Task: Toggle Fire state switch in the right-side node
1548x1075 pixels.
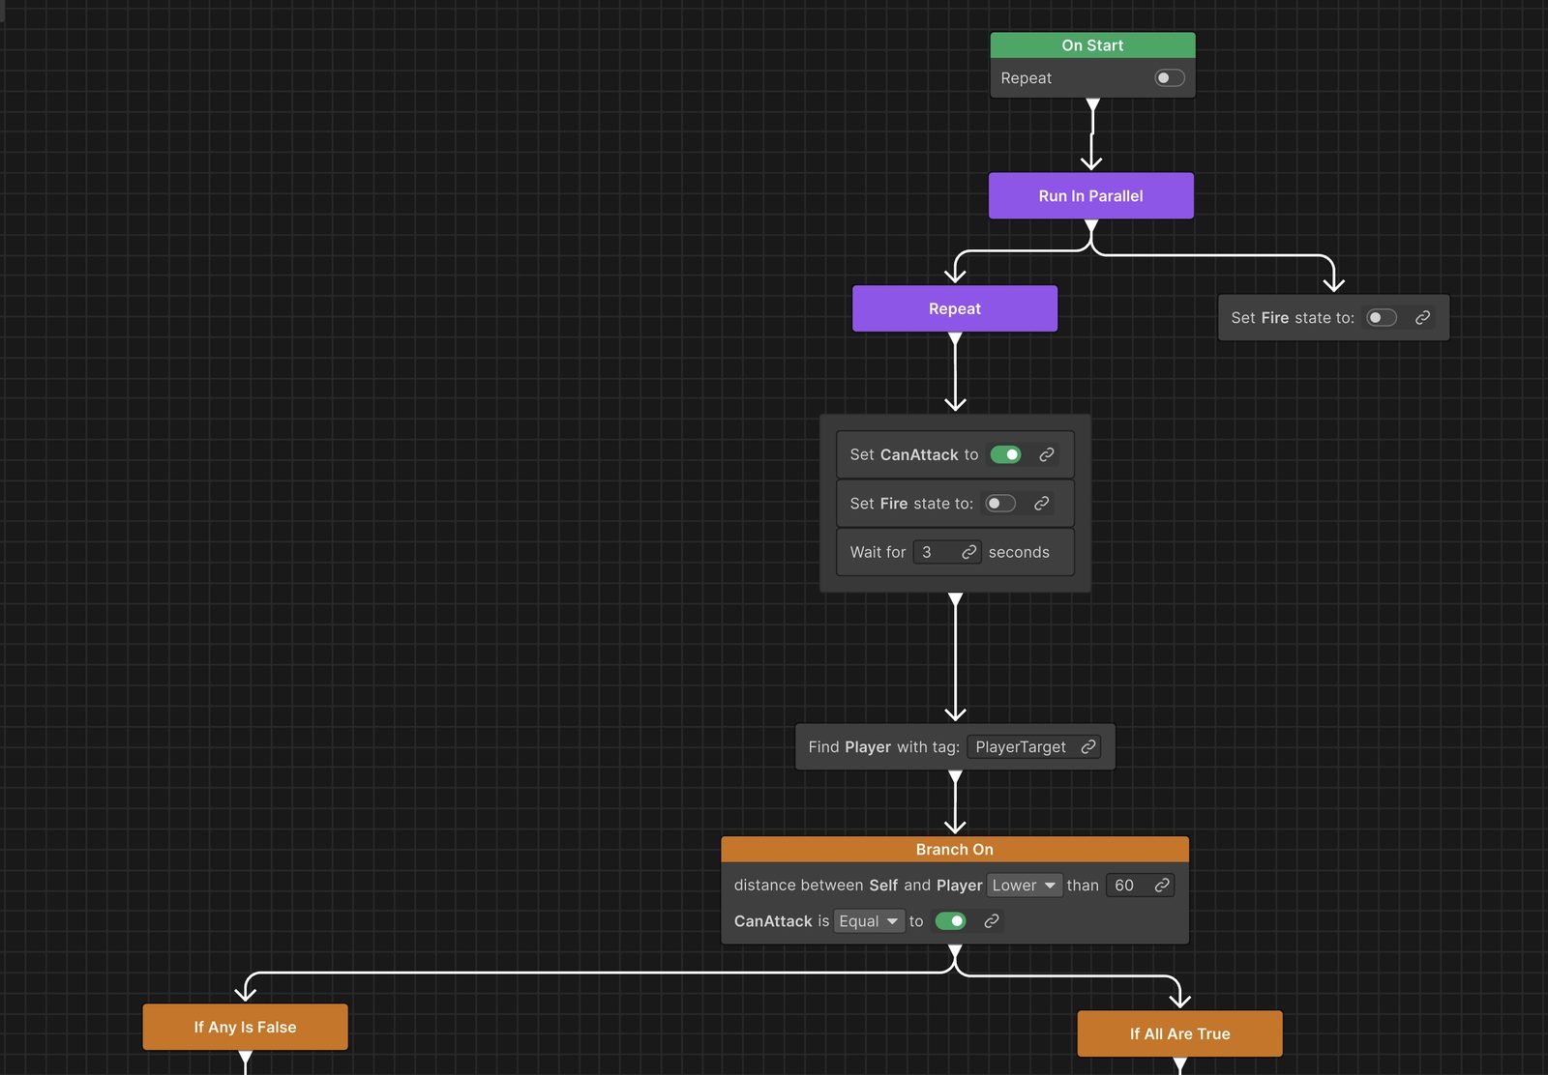Action: point(1382,318)
